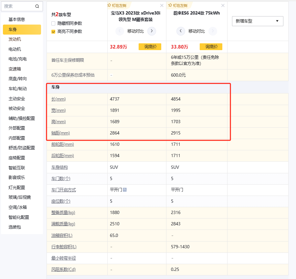296x279 pixels.
Task: Select 主动安全 in sidebar
Action: pos(17,99)
